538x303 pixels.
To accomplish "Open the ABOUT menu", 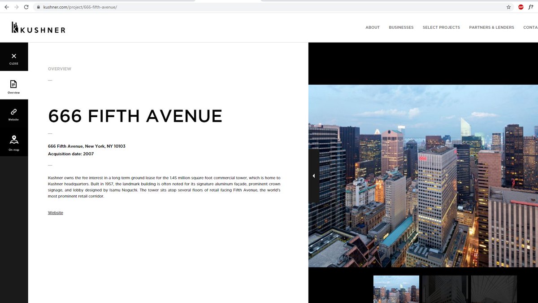I will tap(373, 27).
